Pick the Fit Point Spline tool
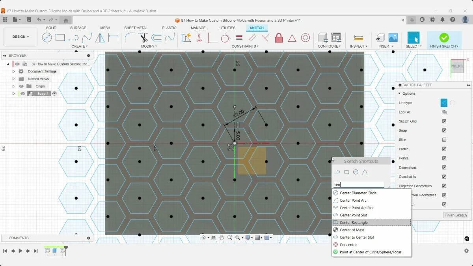The image size is (473, 266). [87, 37]
